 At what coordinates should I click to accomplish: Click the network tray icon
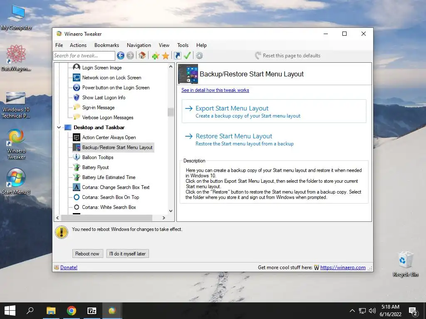click(362, 311)
